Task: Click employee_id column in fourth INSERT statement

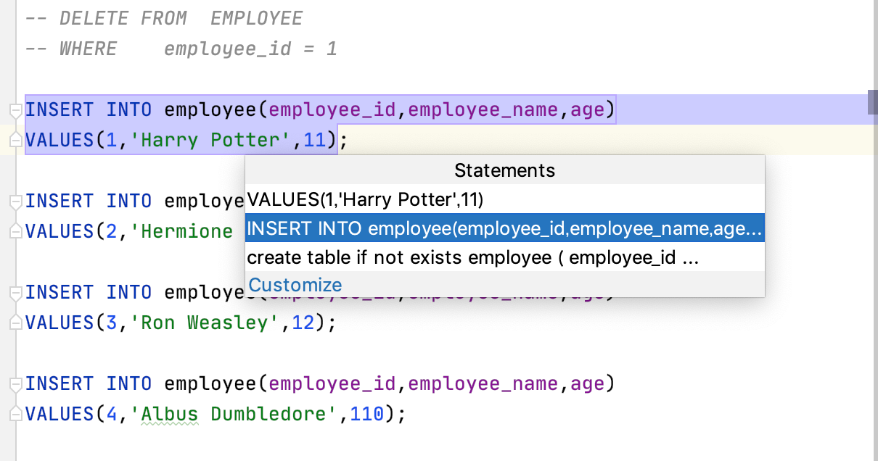Action: pos(332,383)
